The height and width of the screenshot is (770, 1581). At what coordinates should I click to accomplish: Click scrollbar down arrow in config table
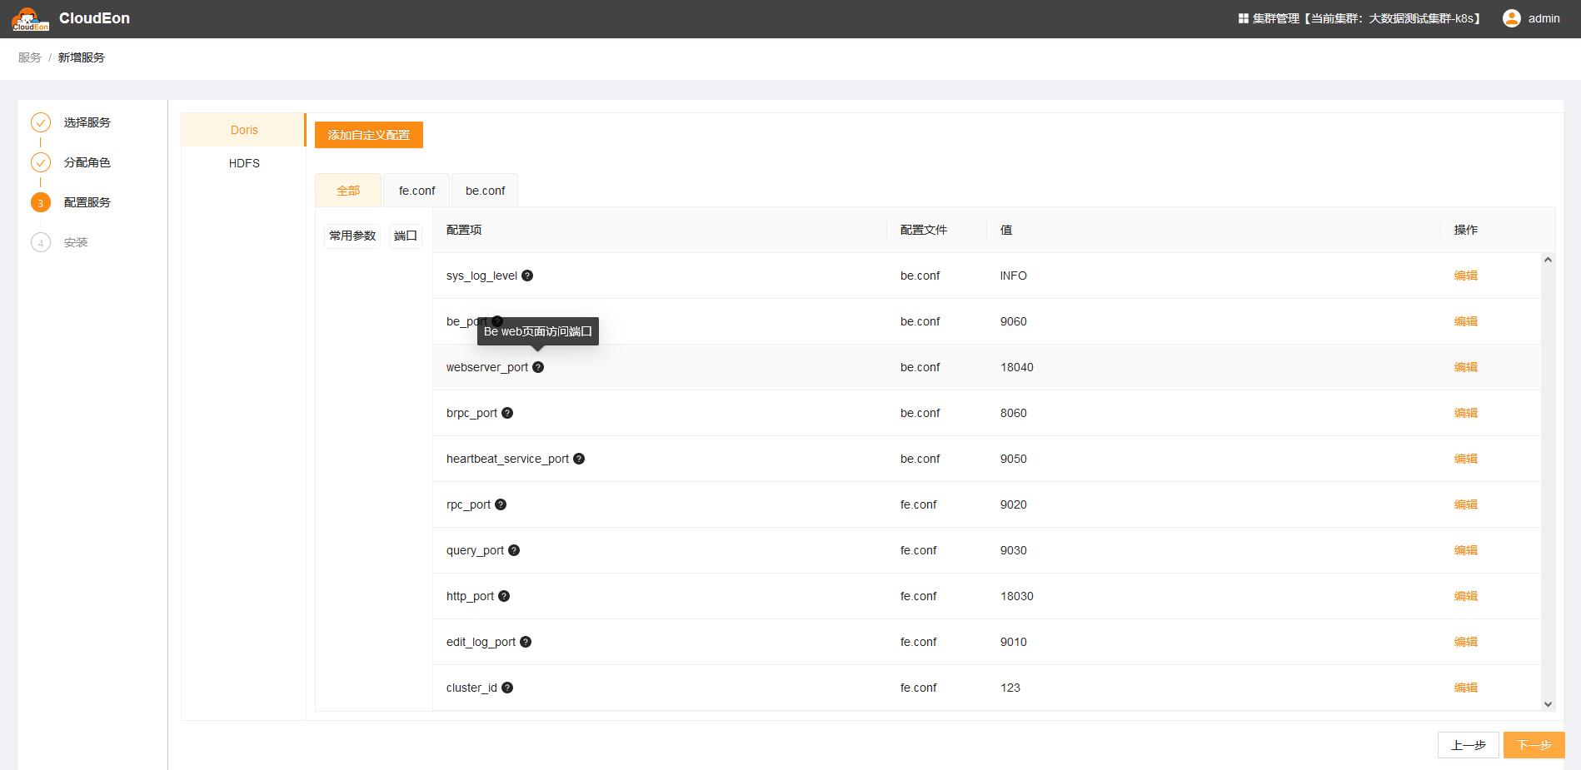(1548, 704)
